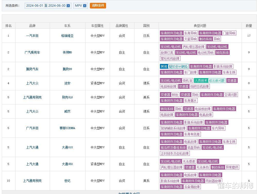
Task: Click the 车身漏水 problem tag
Action: [x=191, y=101]
